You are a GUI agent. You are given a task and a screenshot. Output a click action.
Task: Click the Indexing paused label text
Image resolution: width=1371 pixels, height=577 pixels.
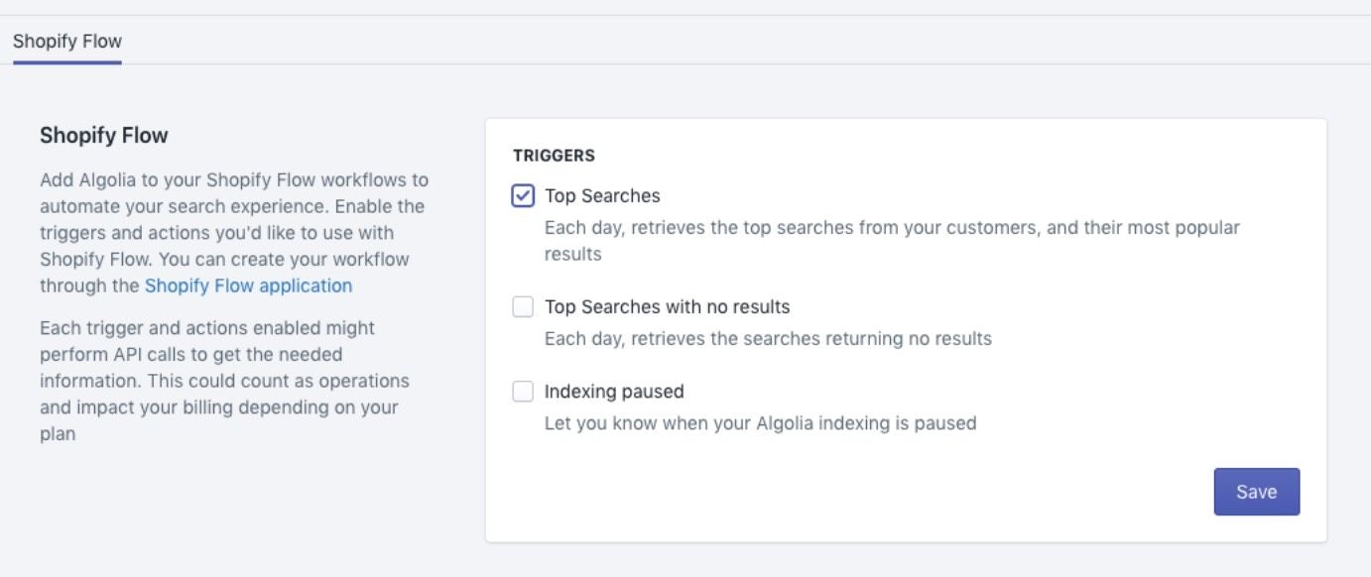coord(613,391)
